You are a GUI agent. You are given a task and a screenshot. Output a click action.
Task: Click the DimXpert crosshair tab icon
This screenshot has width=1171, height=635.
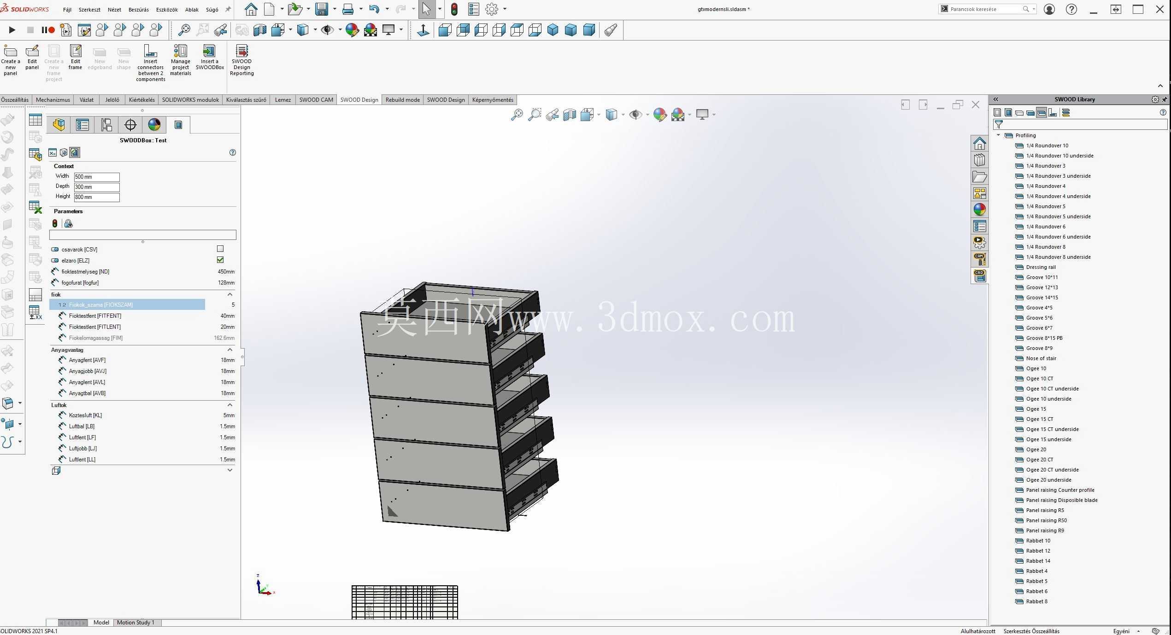130,125
